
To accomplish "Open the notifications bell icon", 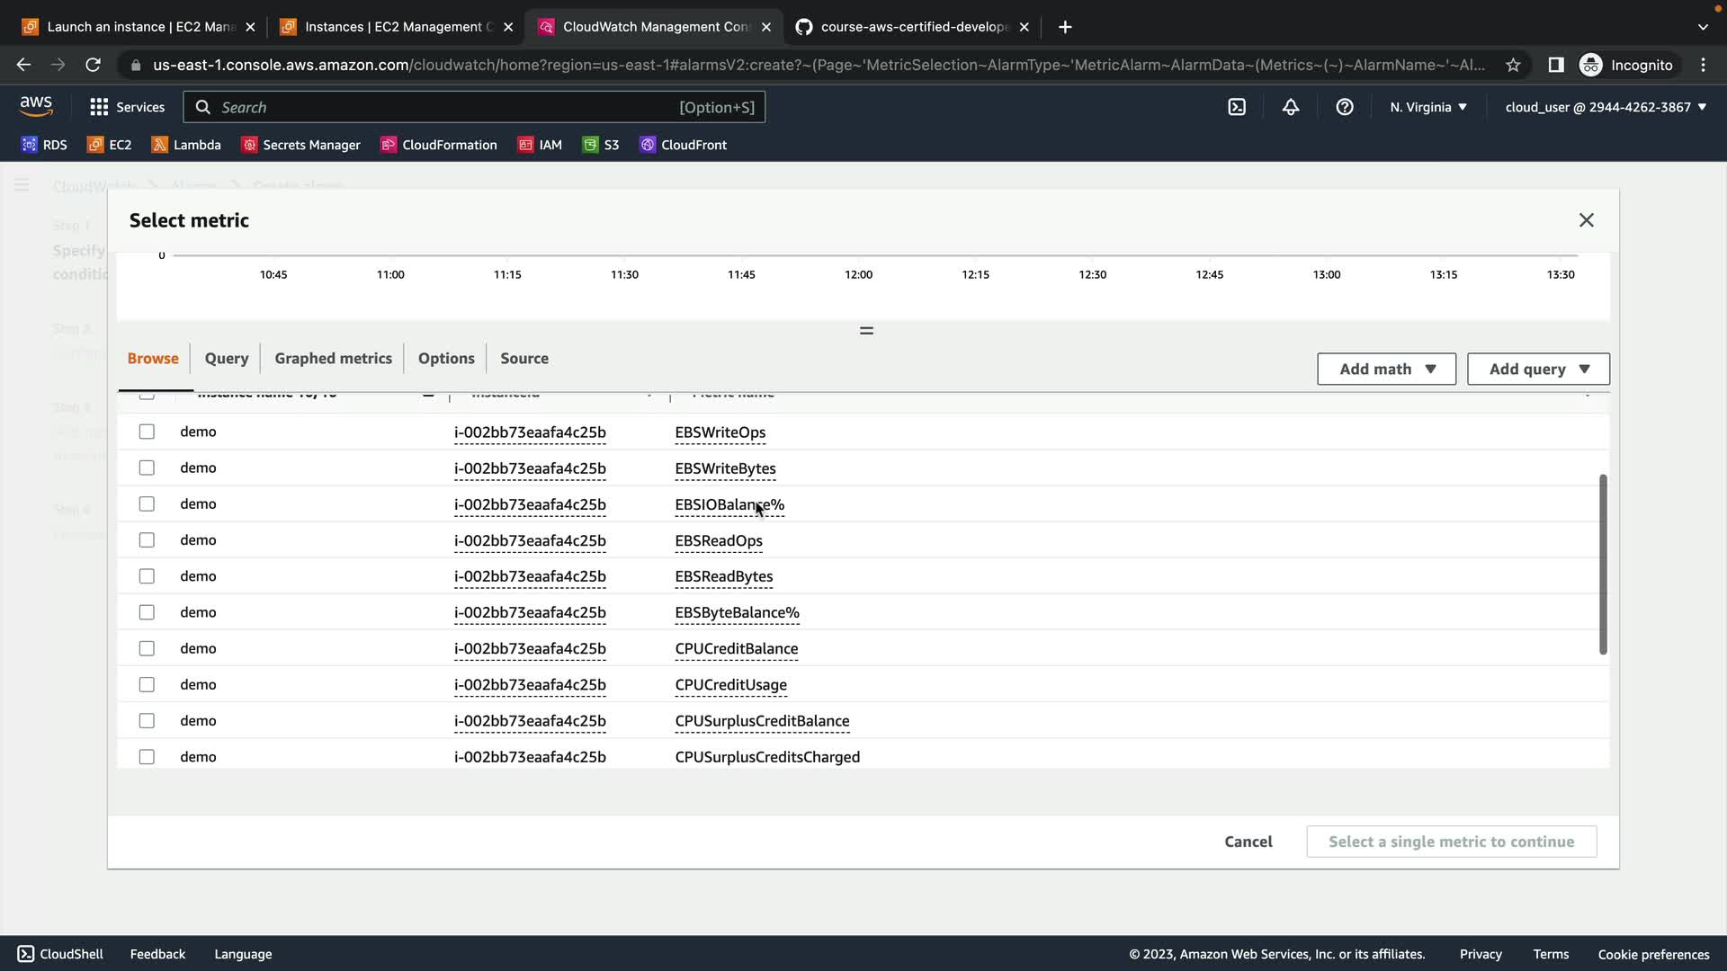I will pyautogui.click(x=1291, y=107).
